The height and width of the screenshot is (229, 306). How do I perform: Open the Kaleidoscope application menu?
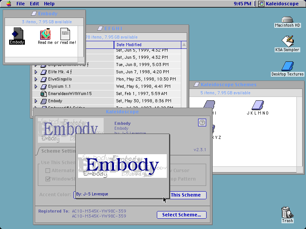[278, 4]
